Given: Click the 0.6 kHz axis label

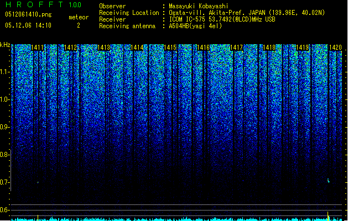Looking at the screenshot, I should coord(4,210).
